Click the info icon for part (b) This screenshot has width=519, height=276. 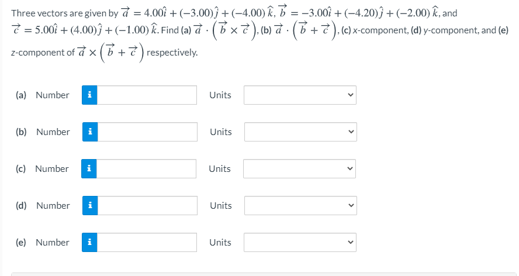(x=90, y=132)
